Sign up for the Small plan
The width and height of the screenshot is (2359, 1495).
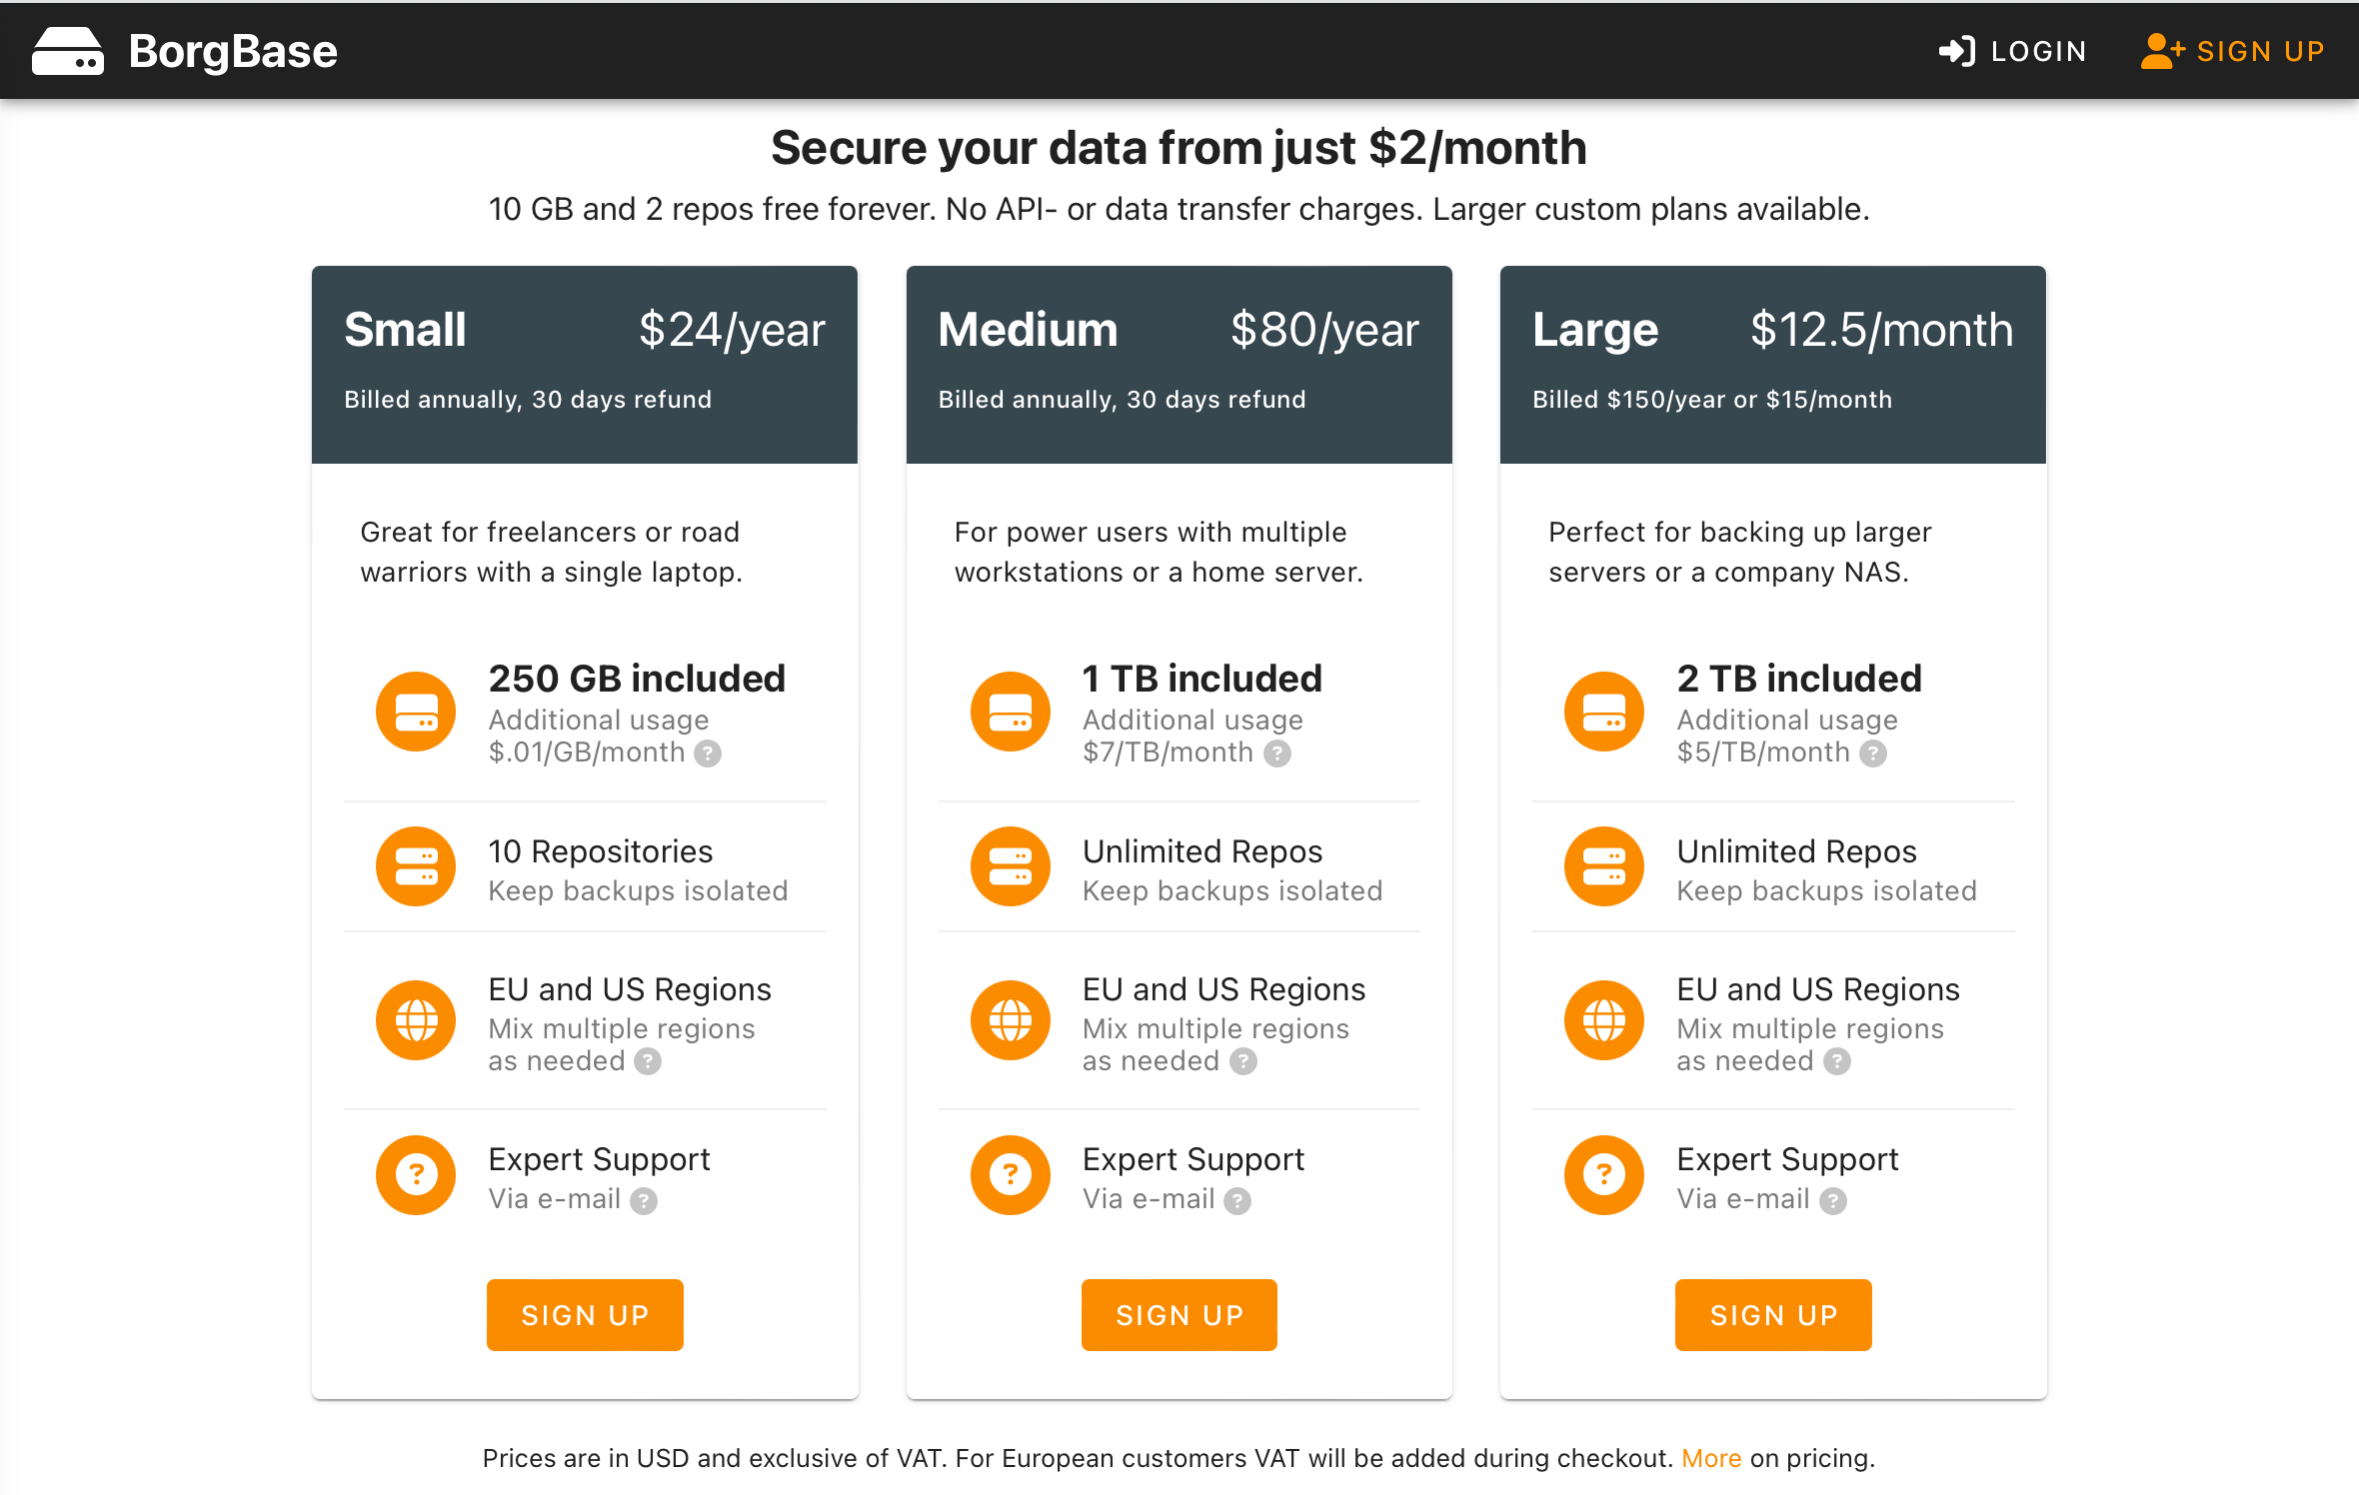[x=585, y=1315]
